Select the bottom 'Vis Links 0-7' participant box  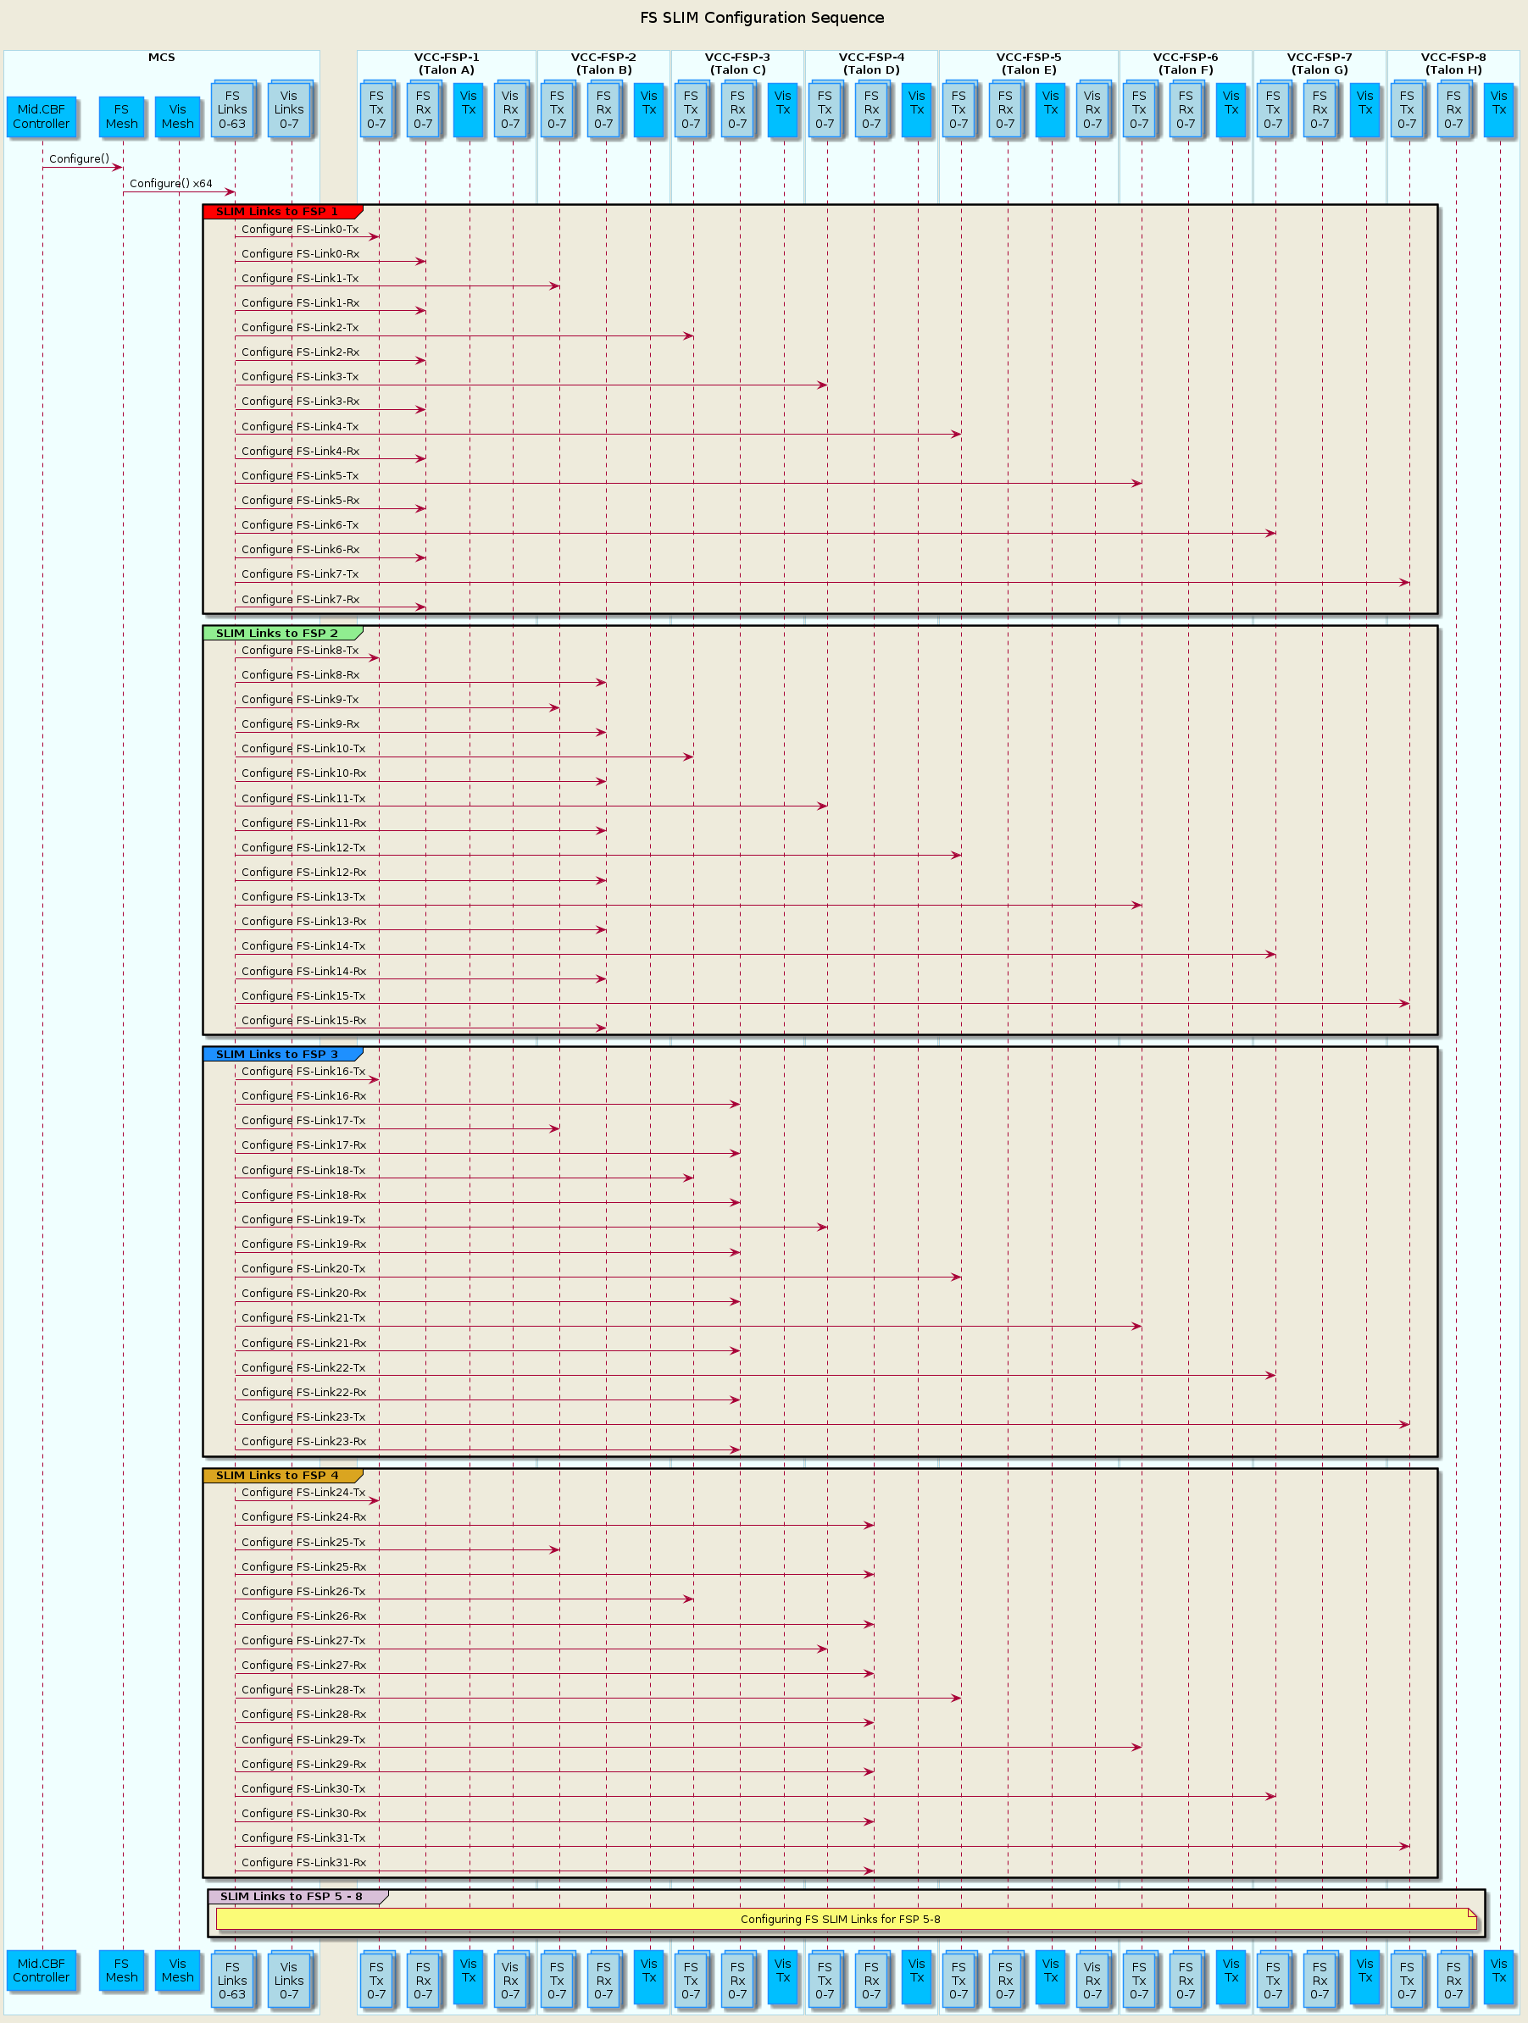289,1981
